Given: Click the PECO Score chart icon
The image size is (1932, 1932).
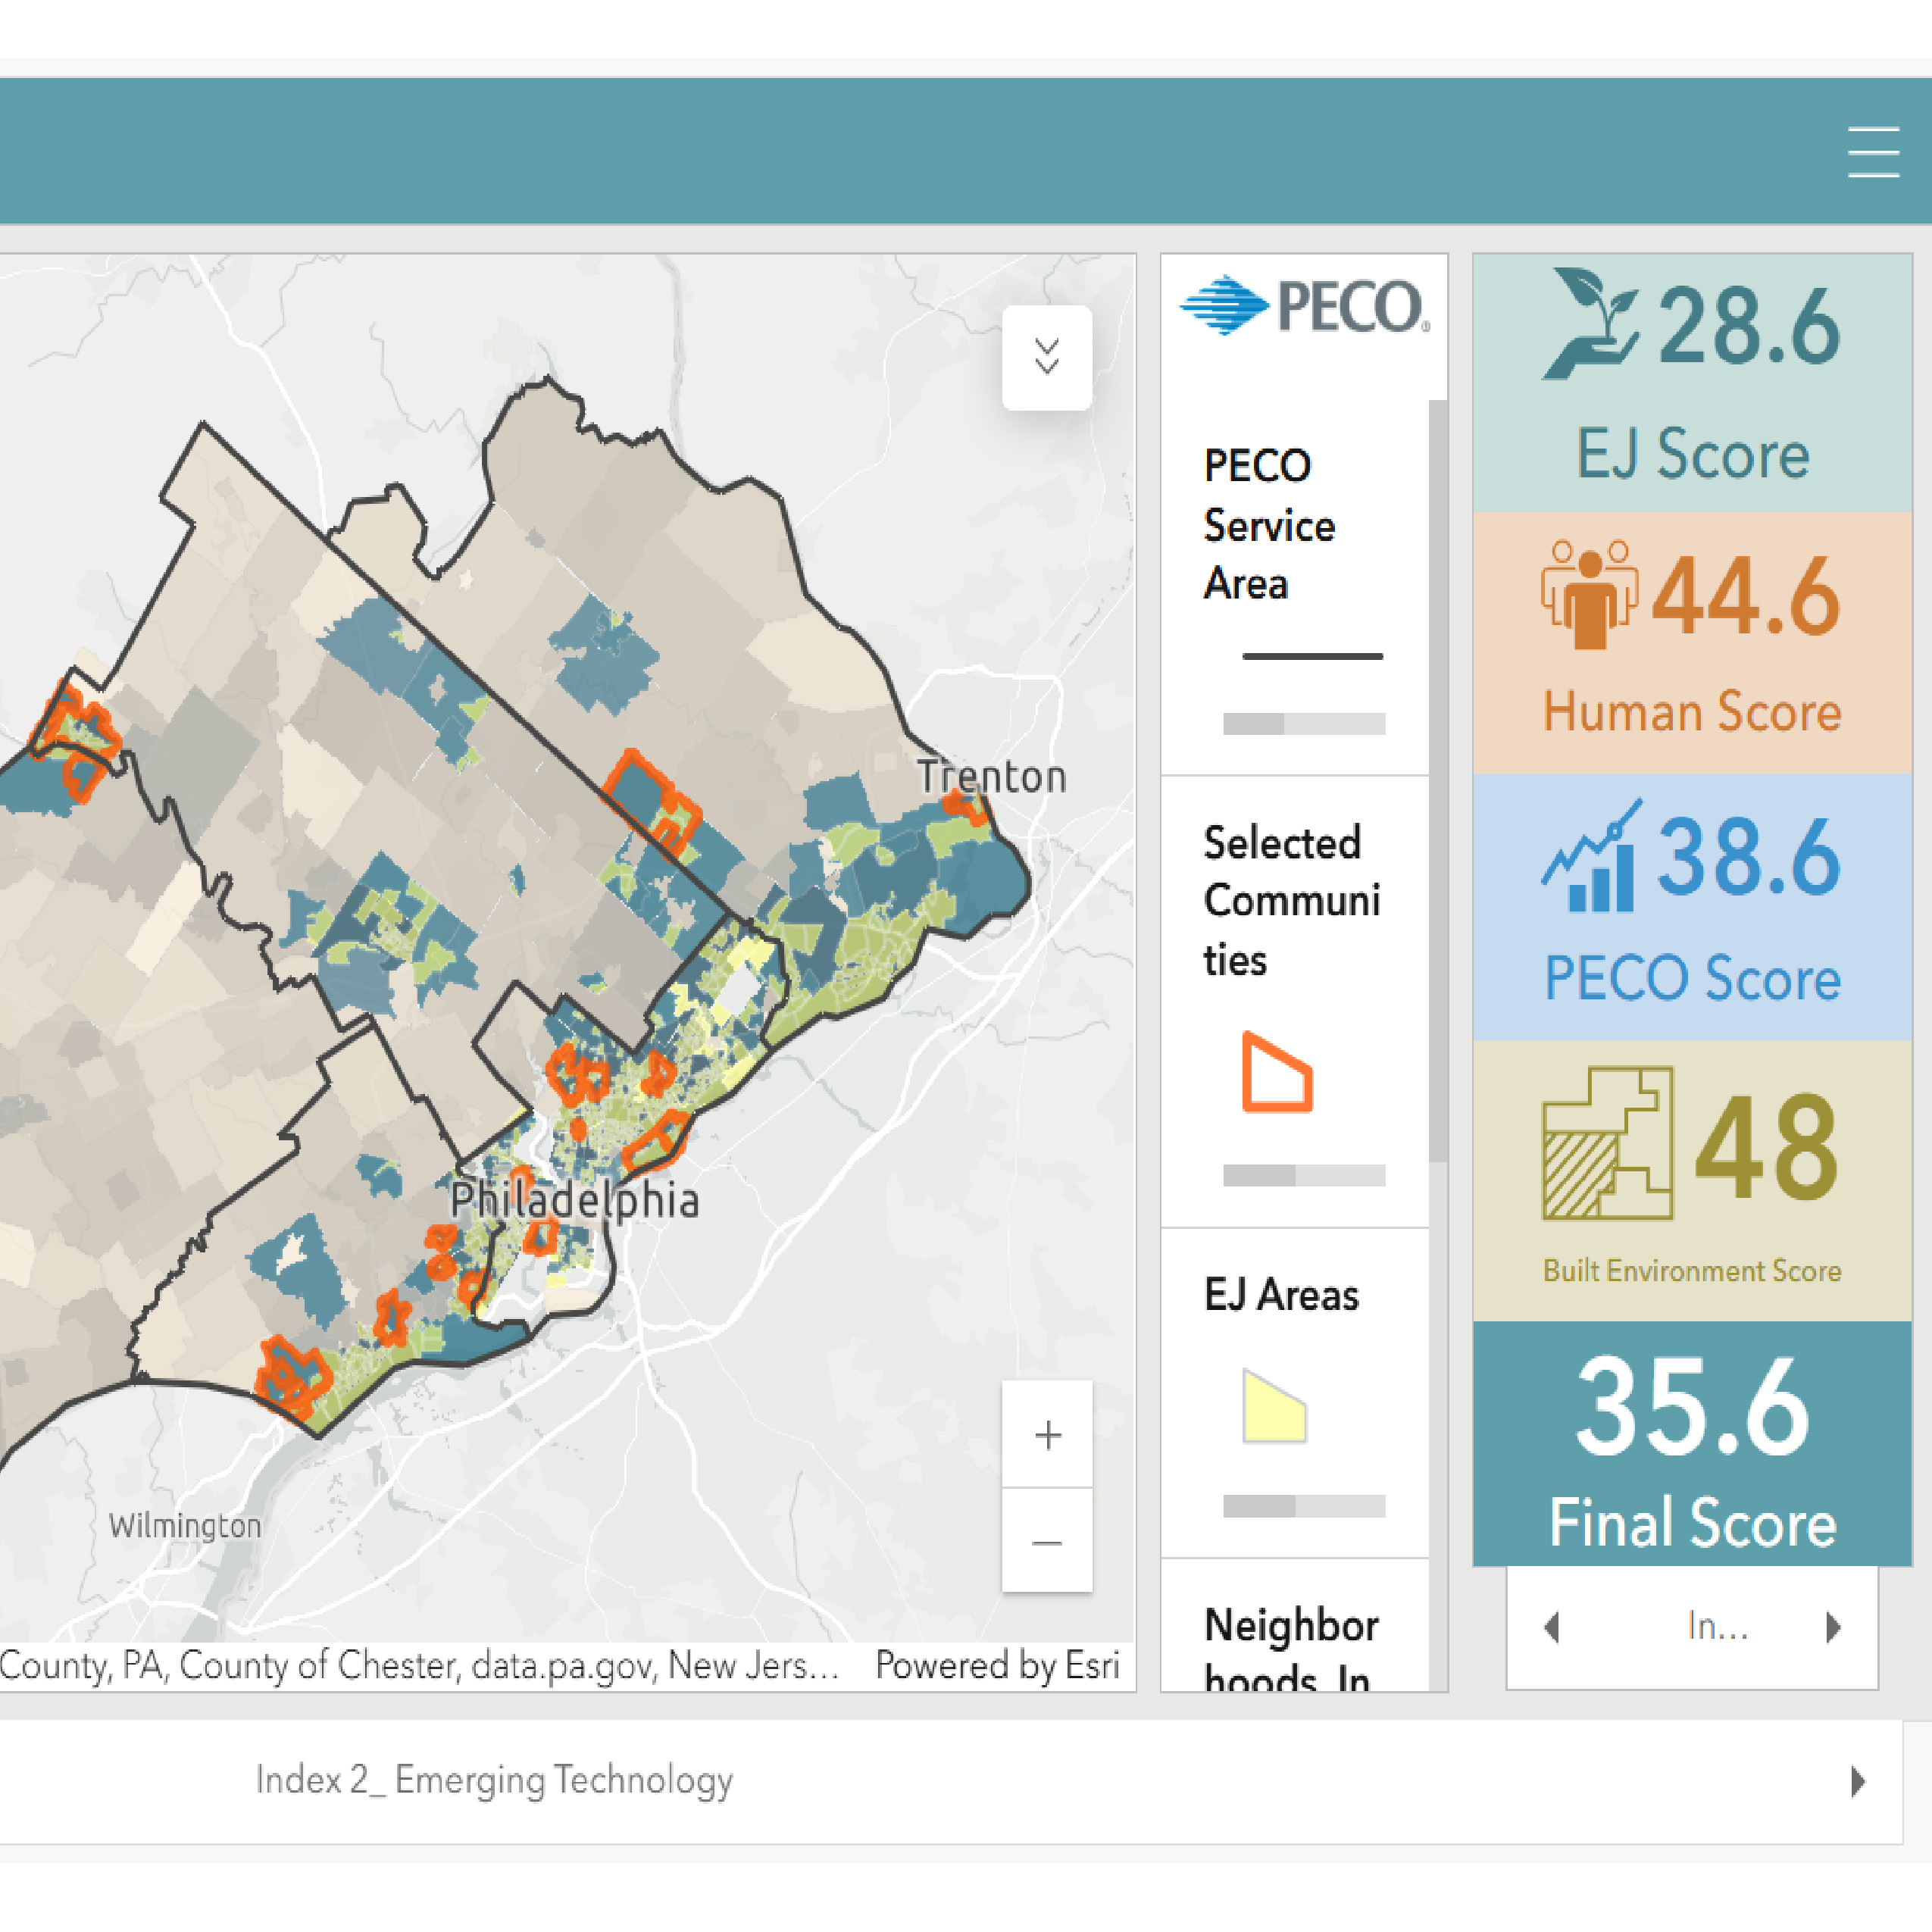Looking at the screenshot, I should (1591, 857).
